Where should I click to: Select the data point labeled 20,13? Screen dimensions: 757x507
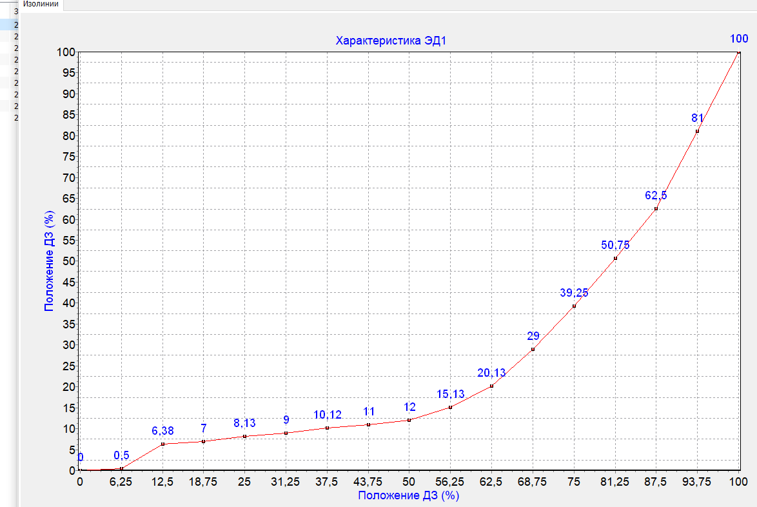(x=491, y=386)
